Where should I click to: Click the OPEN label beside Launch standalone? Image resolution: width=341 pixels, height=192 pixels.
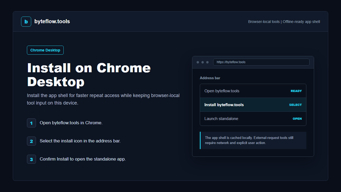pyautogui.click(x=297, y=119)
